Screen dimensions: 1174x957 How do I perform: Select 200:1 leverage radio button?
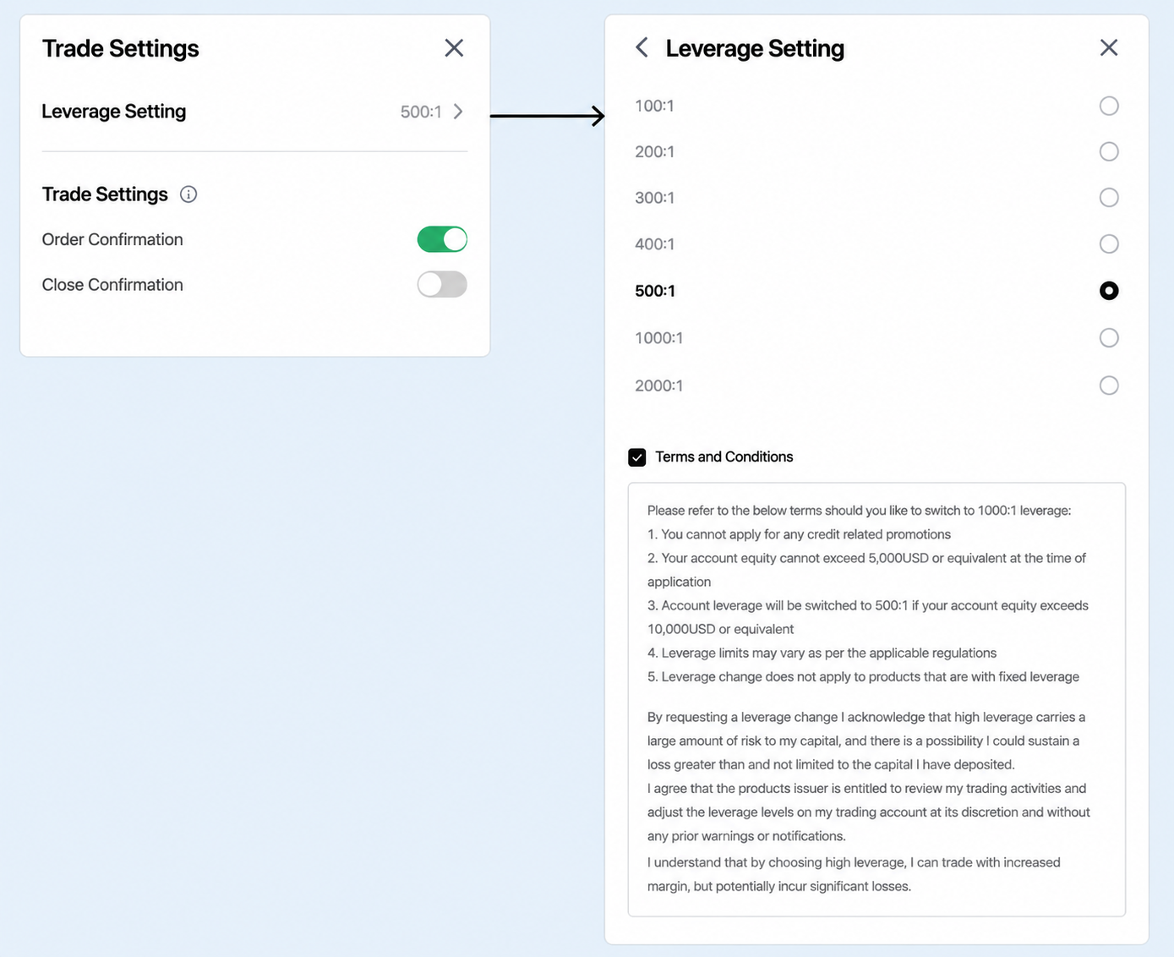coord(1109,151)
